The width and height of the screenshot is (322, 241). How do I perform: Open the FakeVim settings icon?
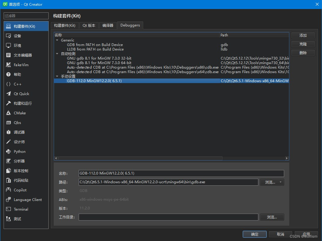[8, 65]
